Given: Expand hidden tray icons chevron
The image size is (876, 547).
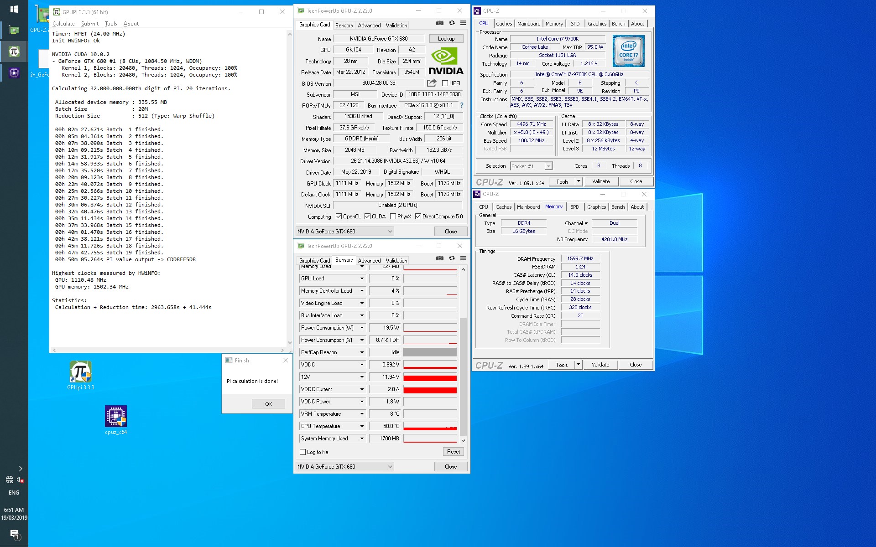Looking at the screenshot, I should [x=20, y=469].
